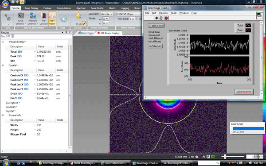Open the 250X250 10bpp frame format dropdown
This screenshot has height=166, width=266.
click(129, 14)
